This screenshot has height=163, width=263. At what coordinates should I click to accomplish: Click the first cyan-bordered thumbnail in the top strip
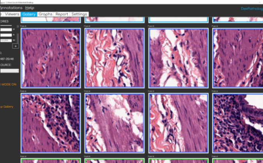pos(51,19)
